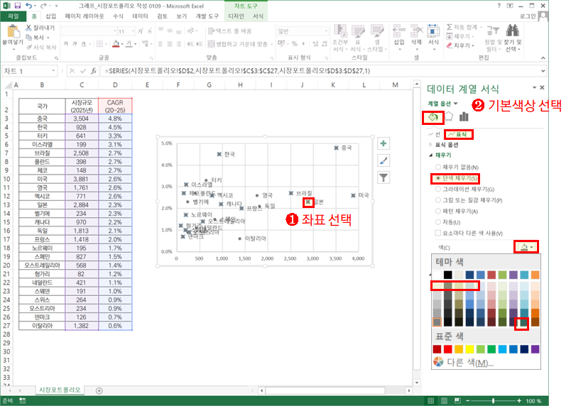Select the 시장포트폴리오 sheet tab
The height and width of the screenshot is (406, 571).
click(x=60, y=390)
